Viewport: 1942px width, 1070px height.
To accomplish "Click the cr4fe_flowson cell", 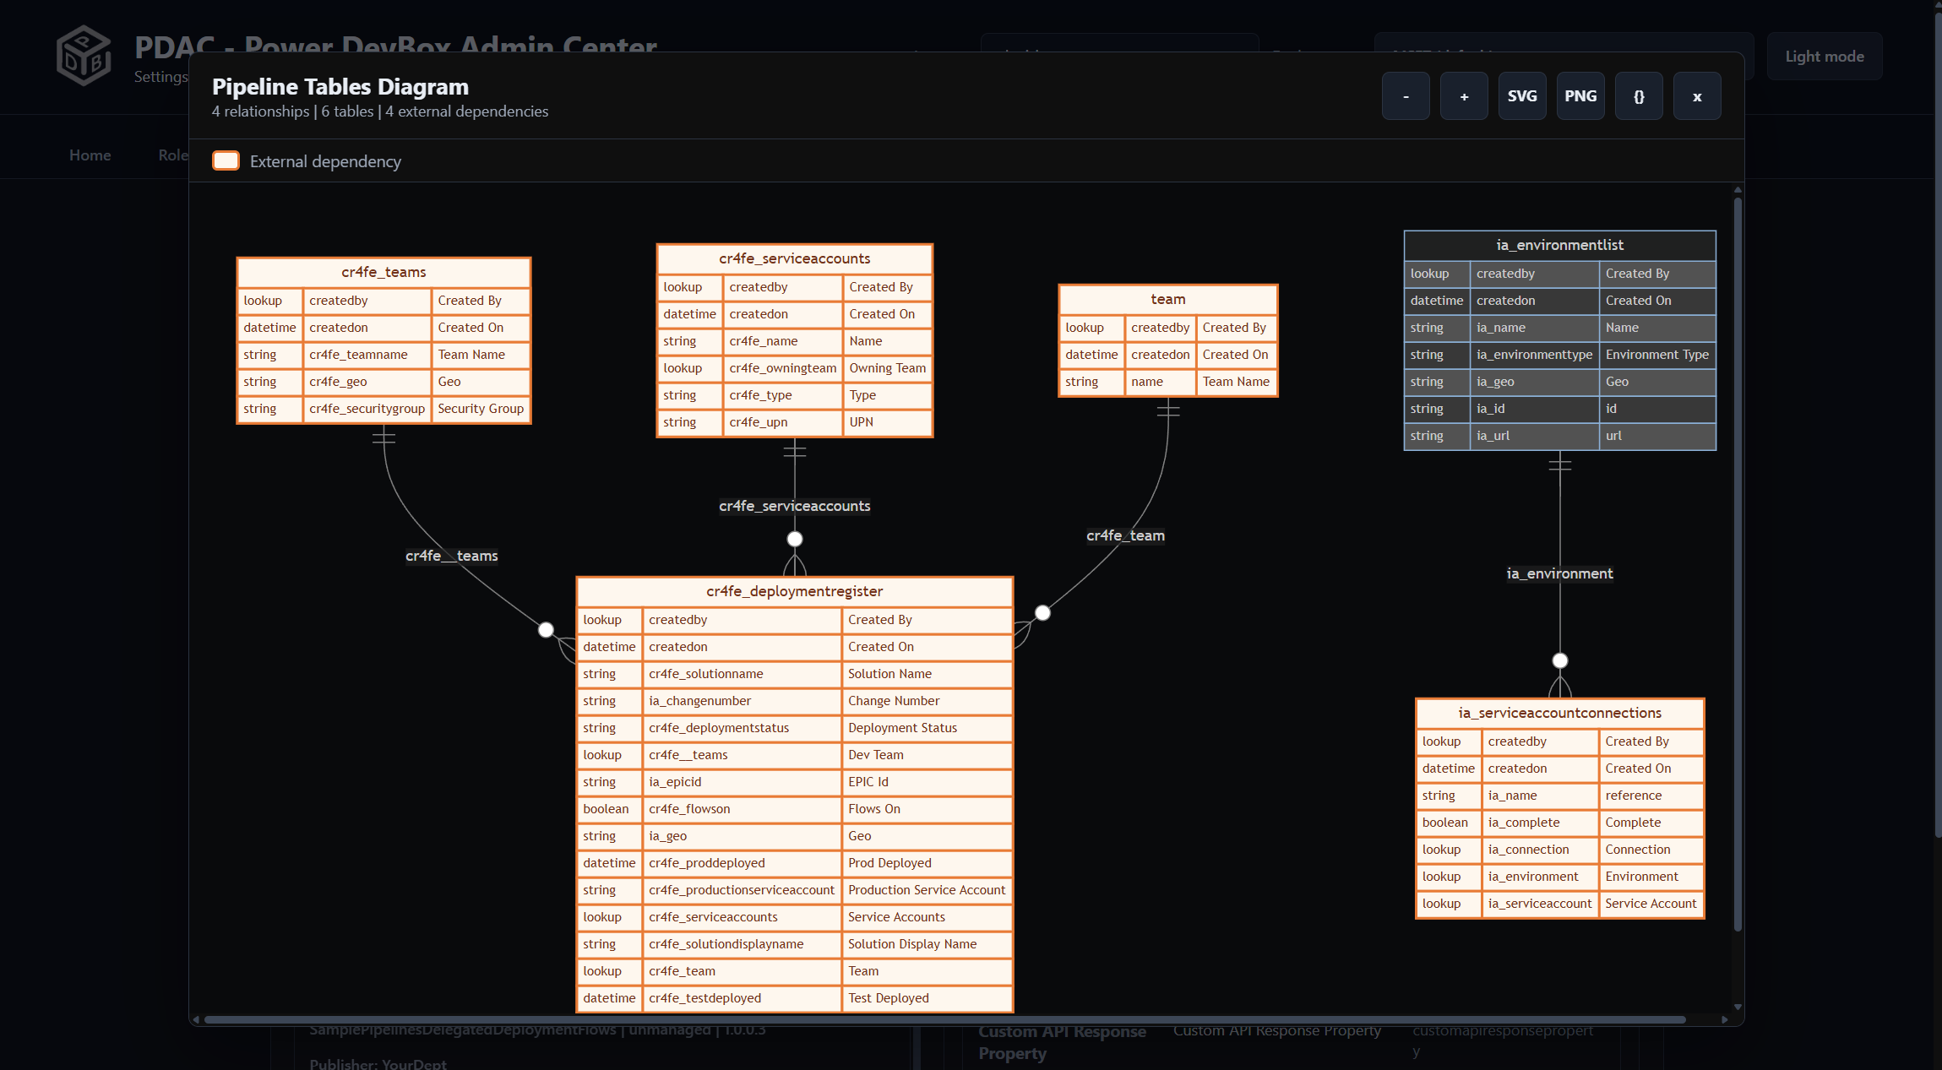I will [x=742, y=809].
